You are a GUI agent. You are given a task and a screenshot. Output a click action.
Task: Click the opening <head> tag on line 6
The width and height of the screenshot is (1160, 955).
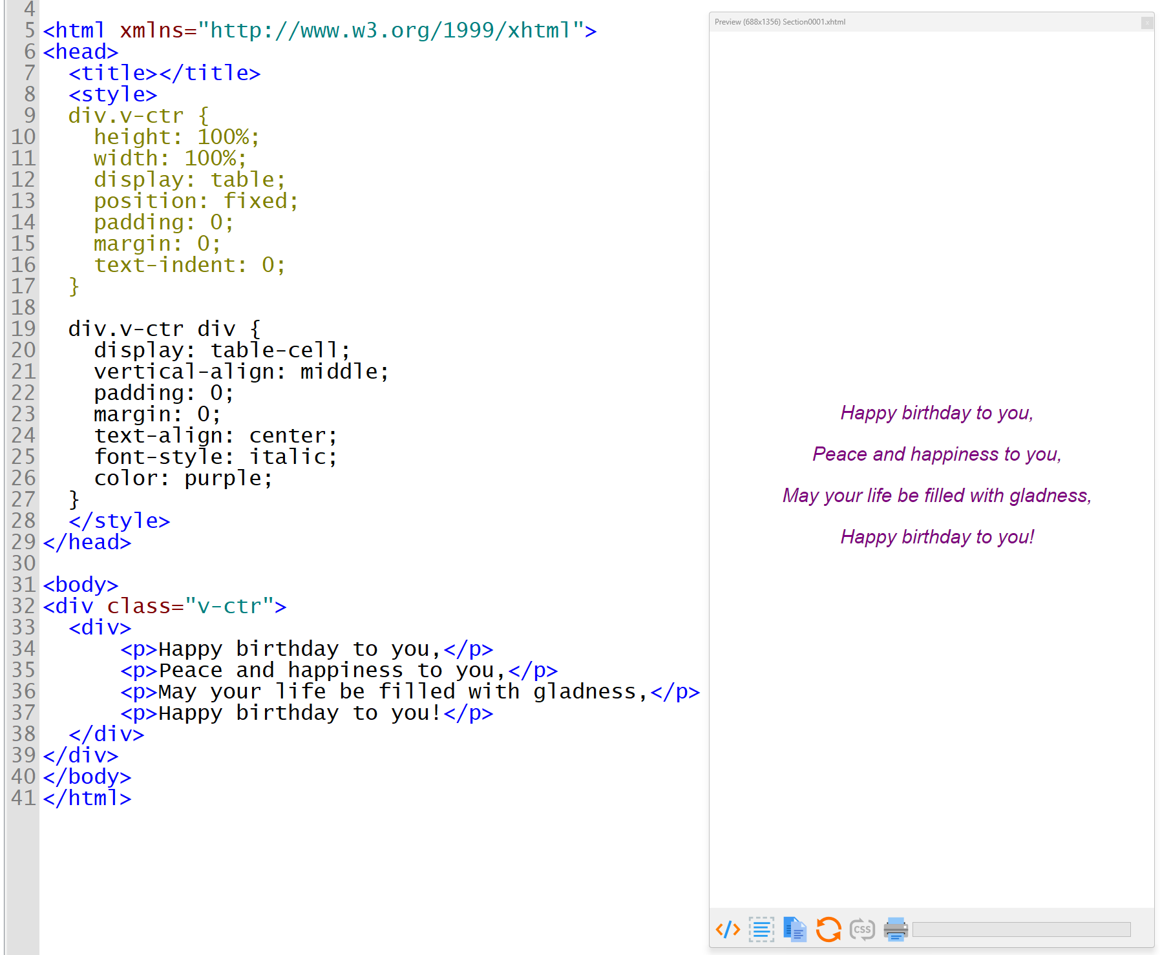(81, 52)
